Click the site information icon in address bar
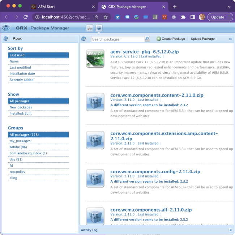Viewport: 235px width, 235px height. pyautogui.click(x=37, y=17)
